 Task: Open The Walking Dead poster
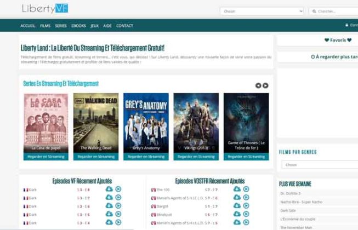click(x=96, y=123)
